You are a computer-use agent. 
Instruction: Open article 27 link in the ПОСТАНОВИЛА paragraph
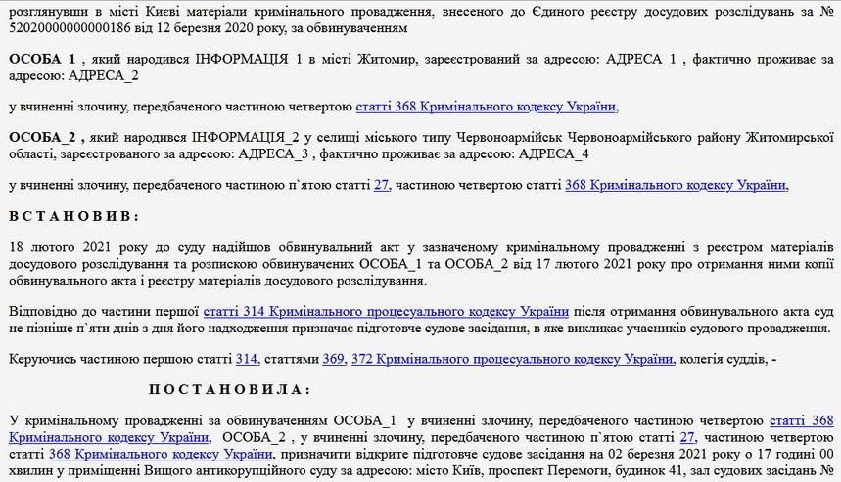pyautogui.click(x=687, y=437)
